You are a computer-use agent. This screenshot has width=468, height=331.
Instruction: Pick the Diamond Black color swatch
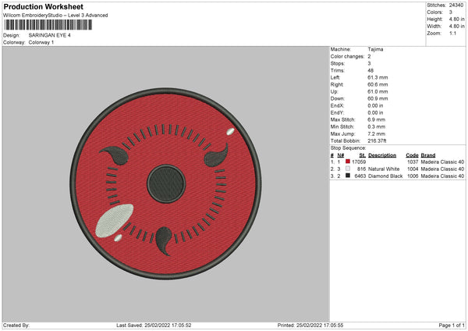348,176
